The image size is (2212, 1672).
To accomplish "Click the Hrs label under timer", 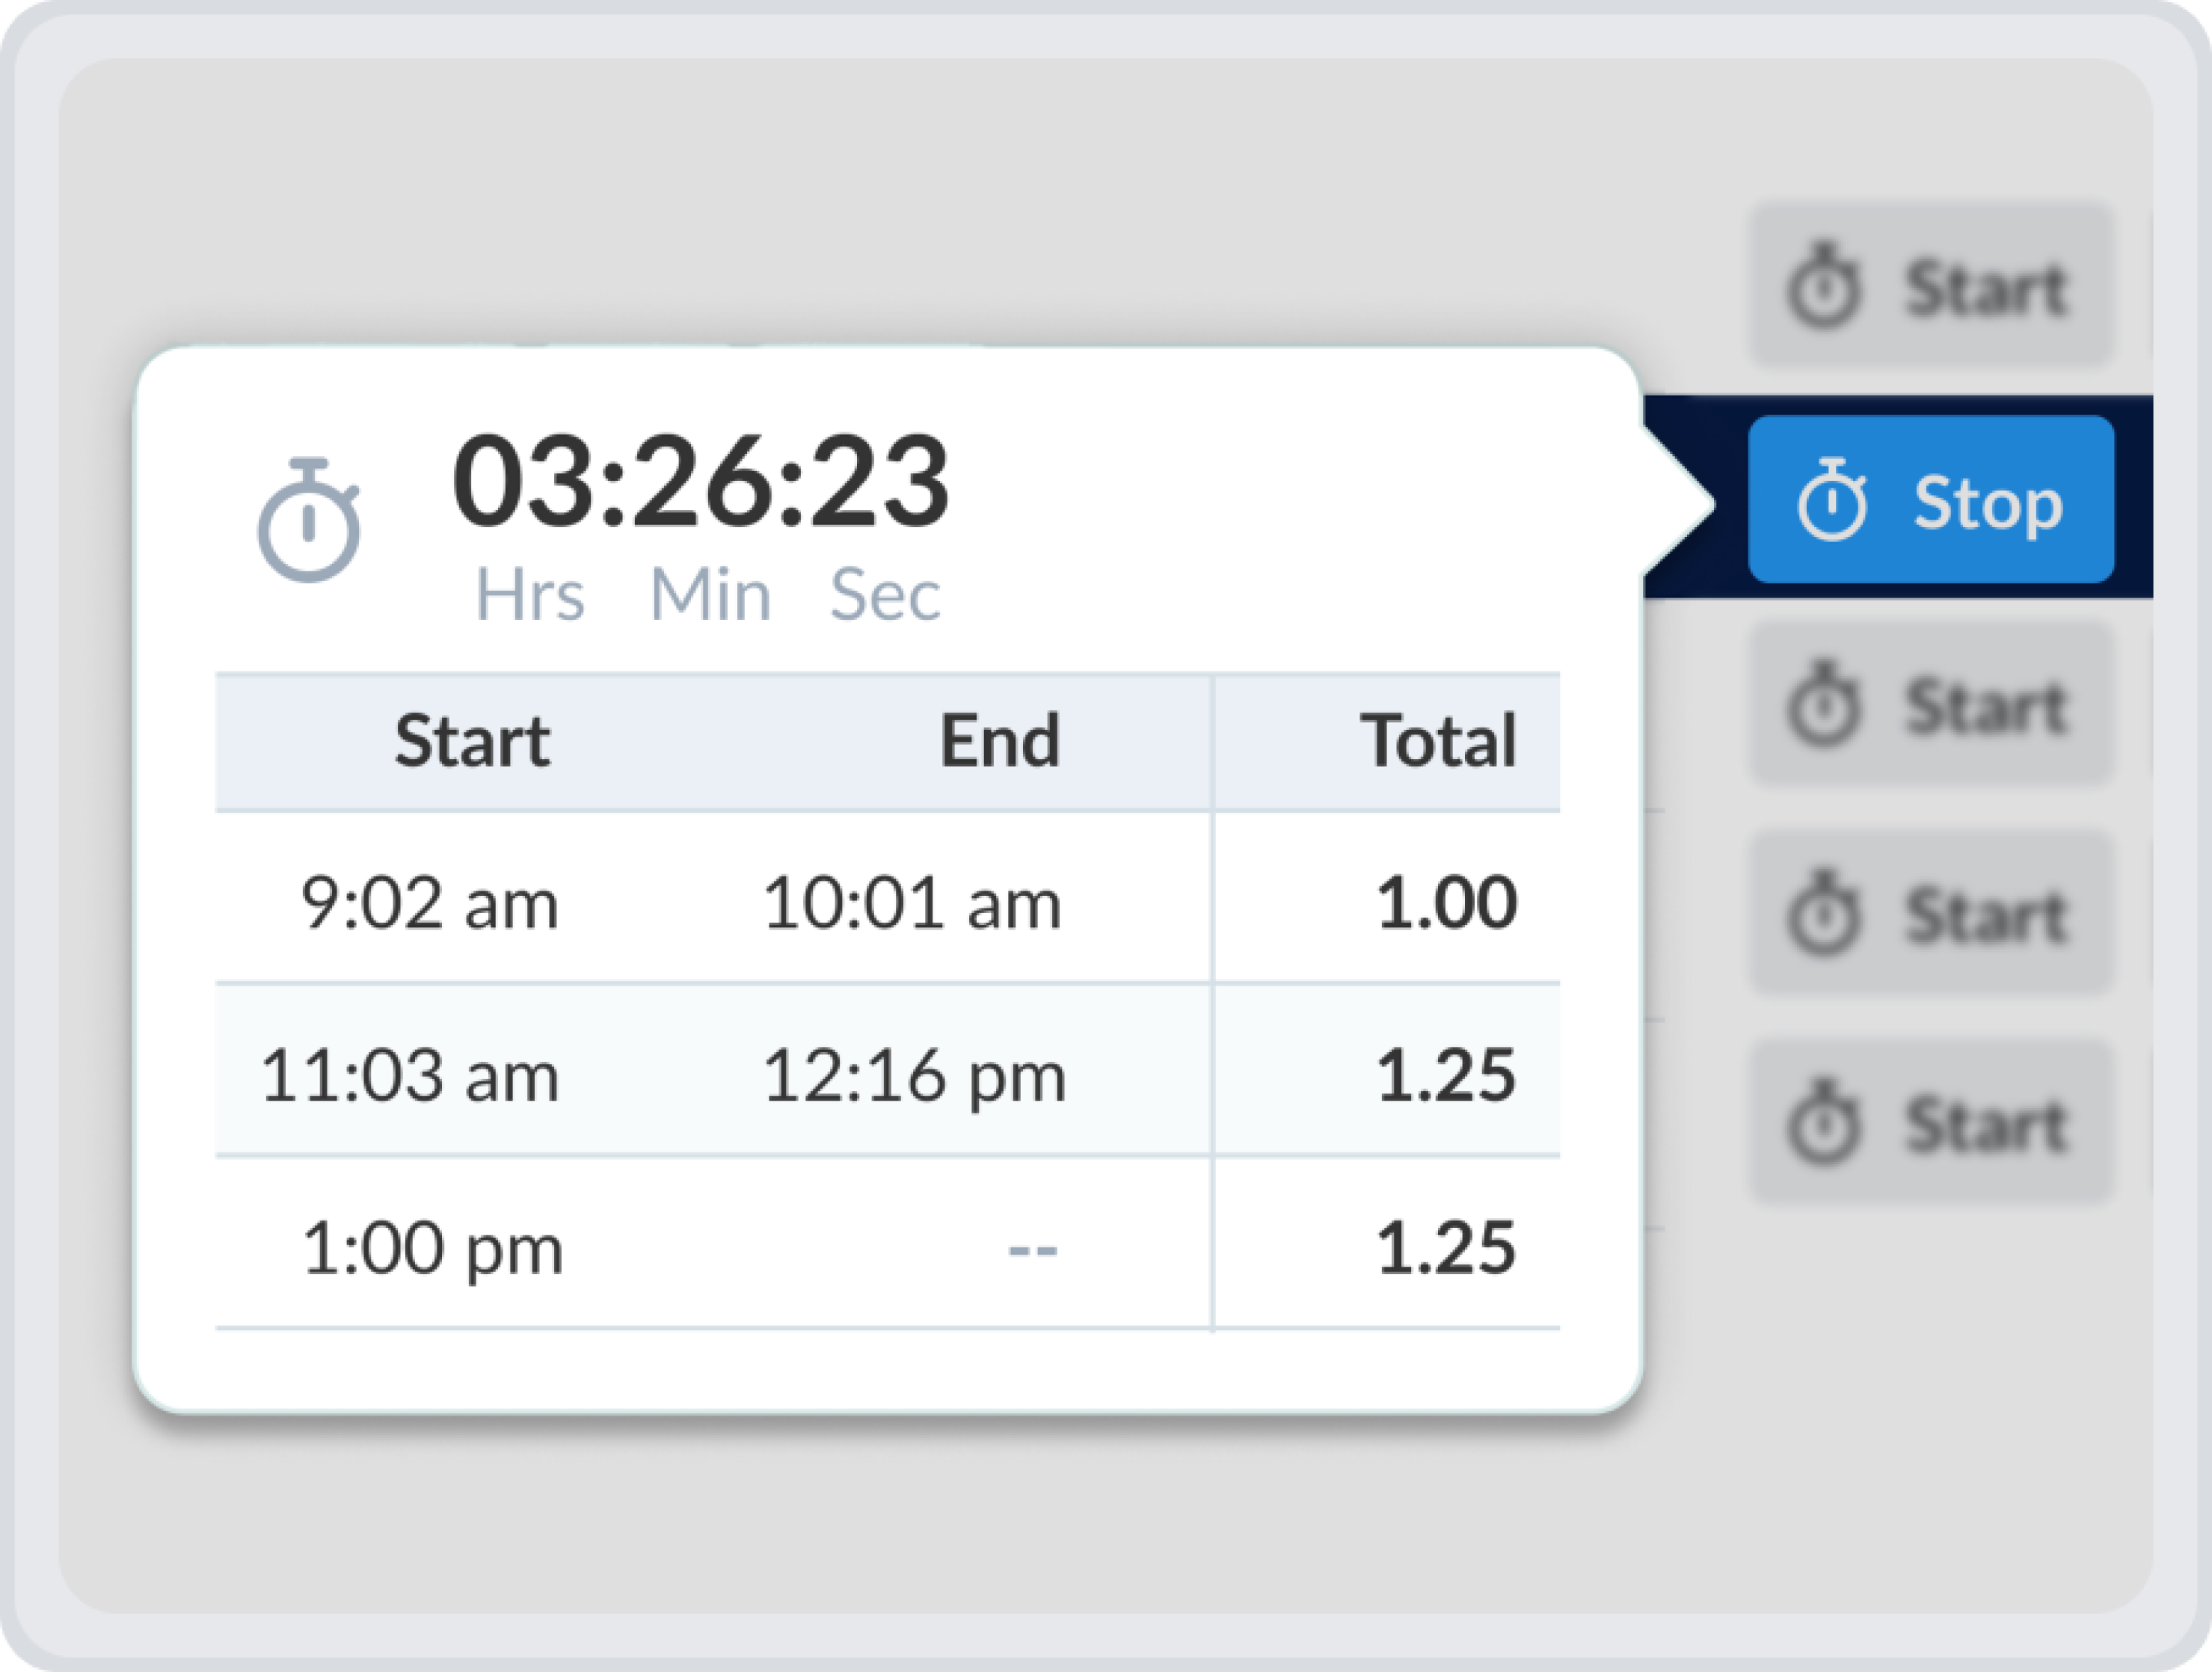I will click(529, 595).
